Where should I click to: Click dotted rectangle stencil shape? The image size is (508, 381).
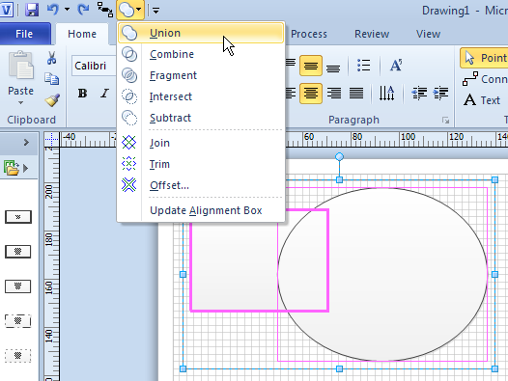coord(18,356)
